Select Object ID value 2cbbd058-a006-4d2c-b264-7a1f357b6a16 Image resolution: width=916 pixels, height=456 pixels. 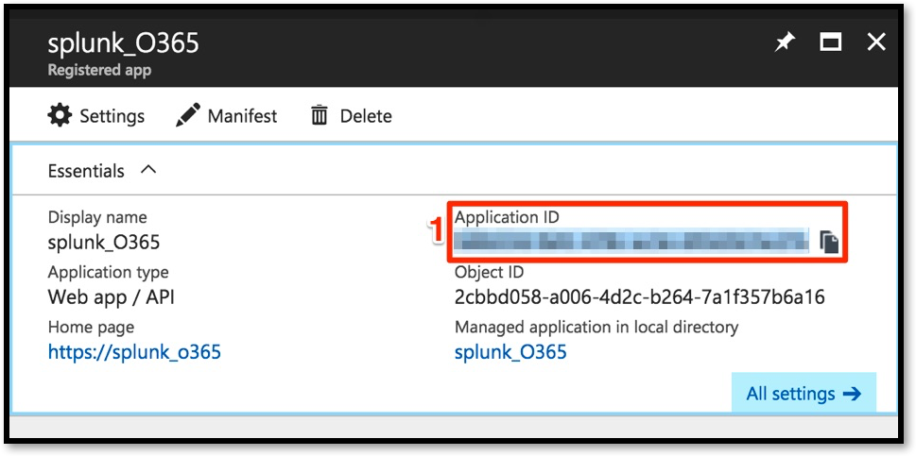point(640,297)
